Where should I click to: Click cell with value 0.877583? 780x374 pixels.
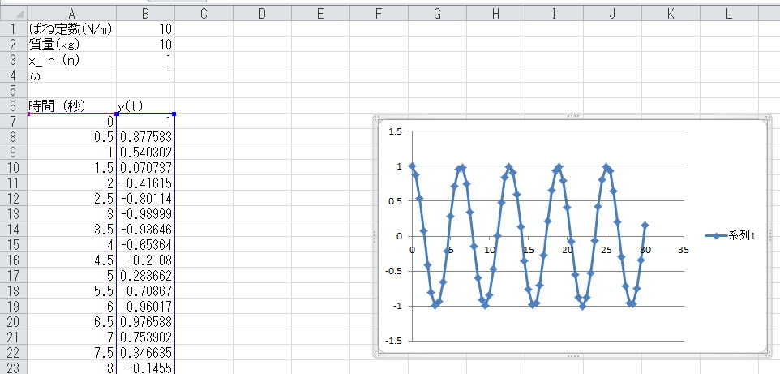coord(145,137)
